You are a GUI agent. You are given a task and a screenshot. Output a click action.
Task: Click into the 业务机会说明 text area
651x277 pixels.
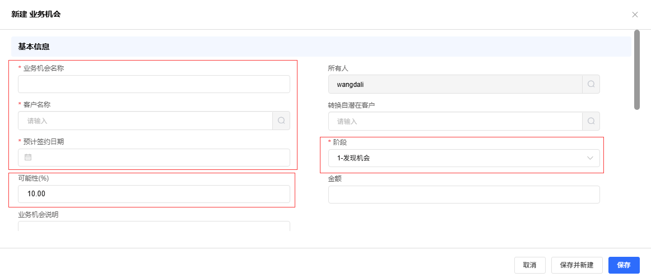pos(154,227)
